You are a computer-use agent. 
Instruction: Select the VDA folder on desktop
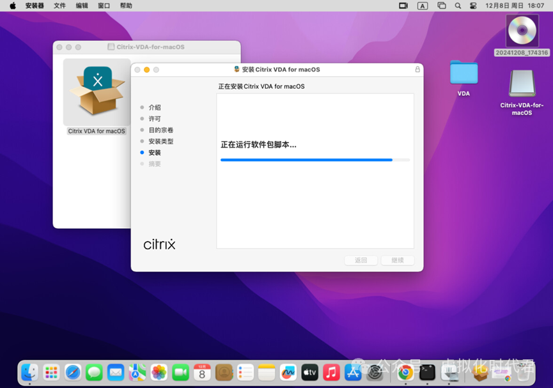463,79
